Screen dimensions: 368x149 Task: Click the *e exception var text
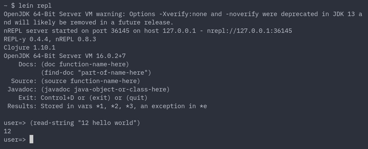coord(203,106)
